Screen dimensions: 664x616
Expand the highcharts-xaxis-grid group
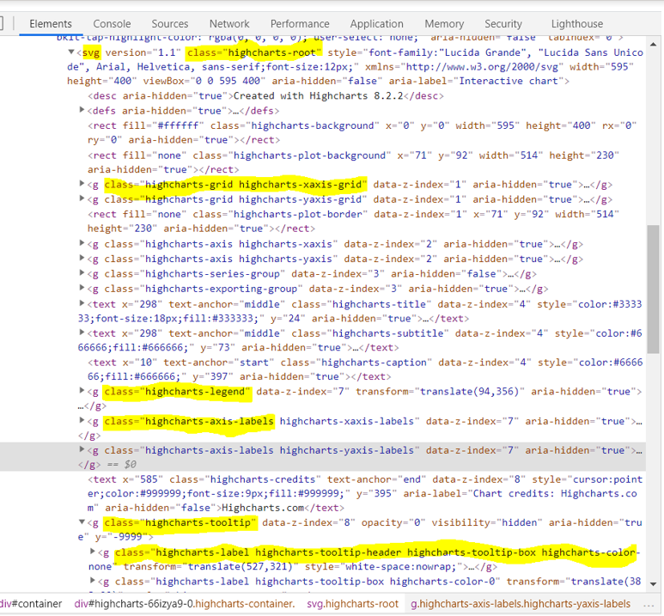pos(82,184)
